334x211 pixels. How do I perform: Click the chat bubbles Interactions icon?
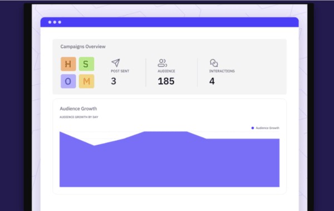click(214, 63)
